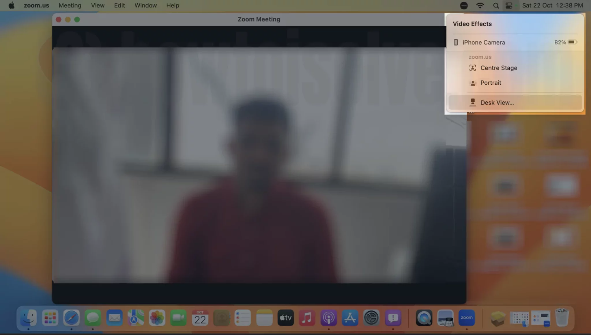591x335 pixels.
Task: Open the Apple menu
Action: click(x=12, y=5)
